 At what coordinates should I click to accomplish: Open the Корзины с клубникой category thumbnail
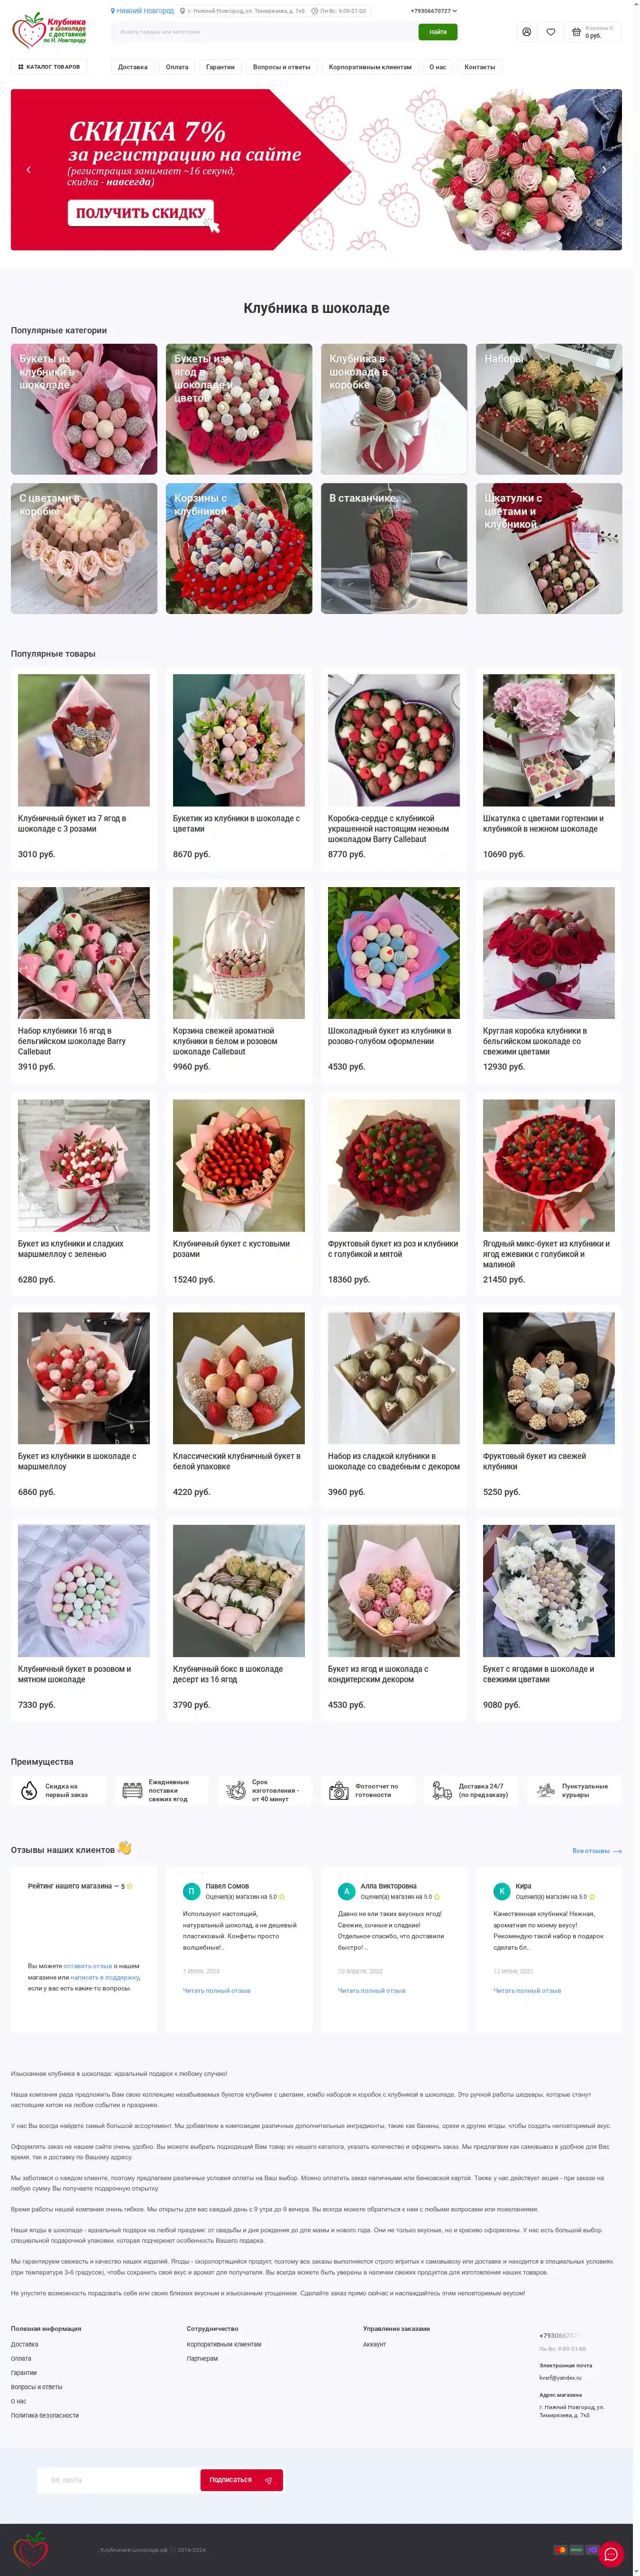[x=239, y=548]
